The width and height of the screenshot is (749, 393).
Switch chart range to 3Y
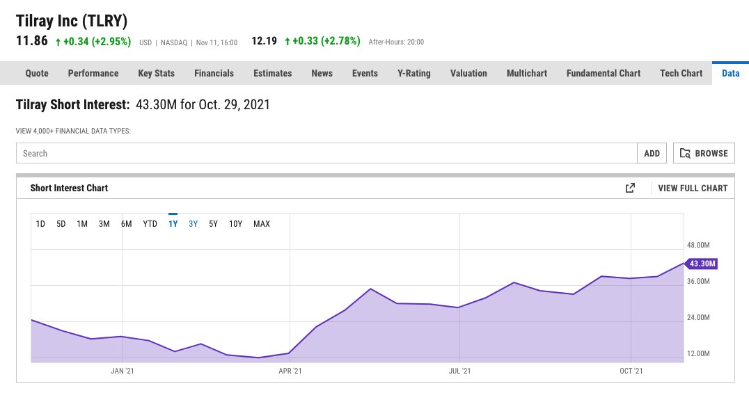[x=193, y=223]
